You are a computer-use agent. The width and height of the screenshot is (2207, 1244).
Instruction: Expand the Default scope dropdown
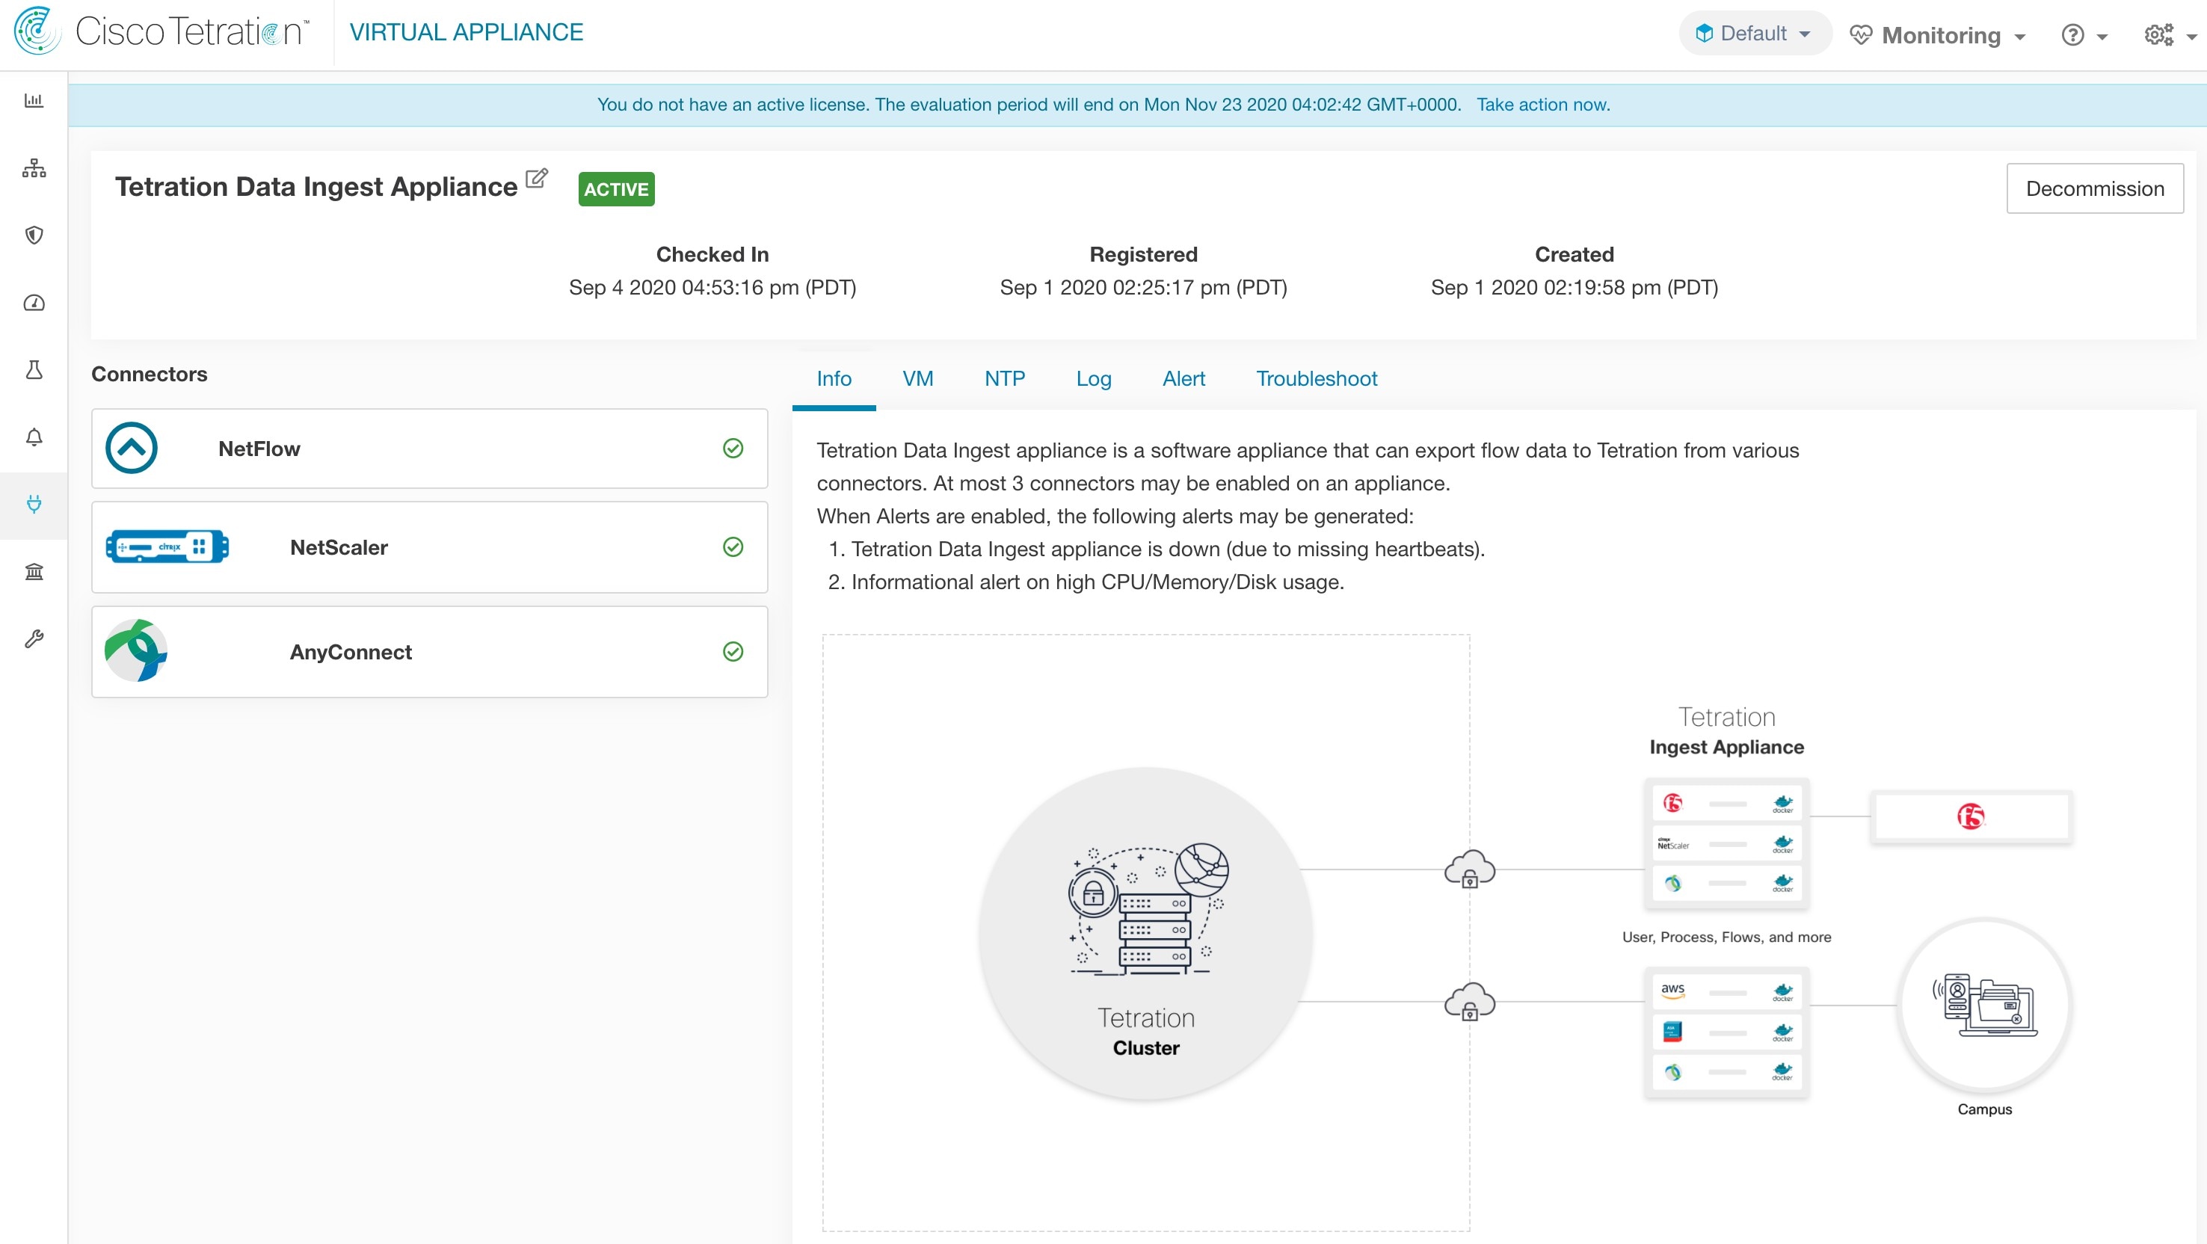1751,34
